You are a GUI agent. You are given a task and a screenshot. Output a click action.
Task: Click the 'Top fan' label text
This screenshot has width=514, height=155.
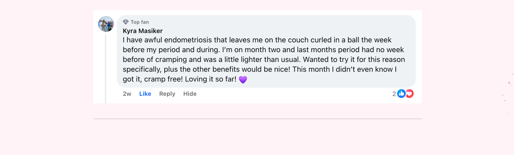click(x=140, y=22)
